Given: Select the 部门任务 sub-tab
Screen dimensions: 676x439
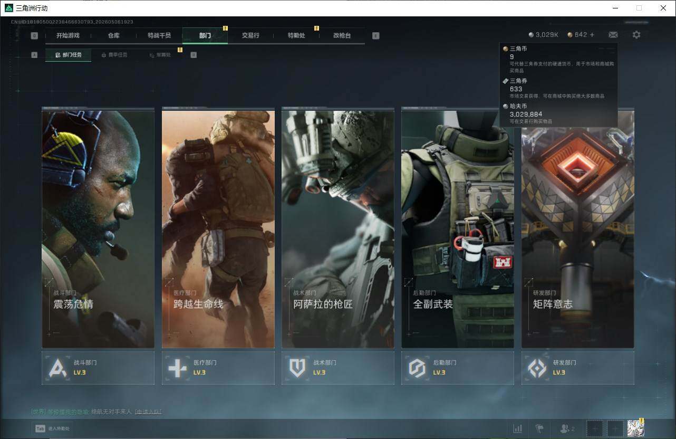Looking at the screenshot, I should (68, 55).
